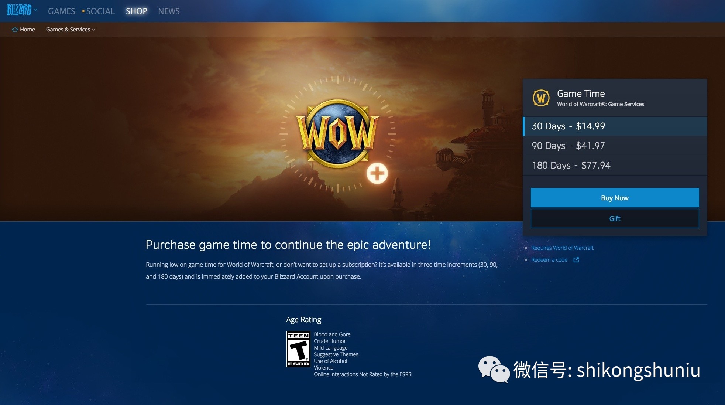Click the 'Suggestive Themes' descriptor
The width and height of the screenshot is (725, 405).
coord(336,354)
